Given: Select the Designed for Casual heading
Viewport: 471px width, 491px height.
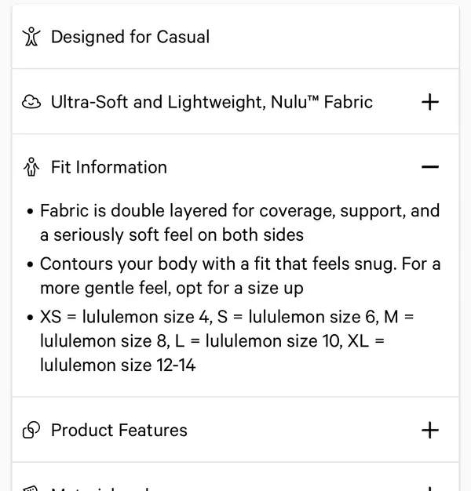Looking at the screenshot, I should (x=130, y=37).
